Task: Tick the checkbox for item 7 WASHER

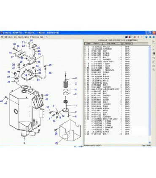Action: pyautogui.click(x=85, y=59)
